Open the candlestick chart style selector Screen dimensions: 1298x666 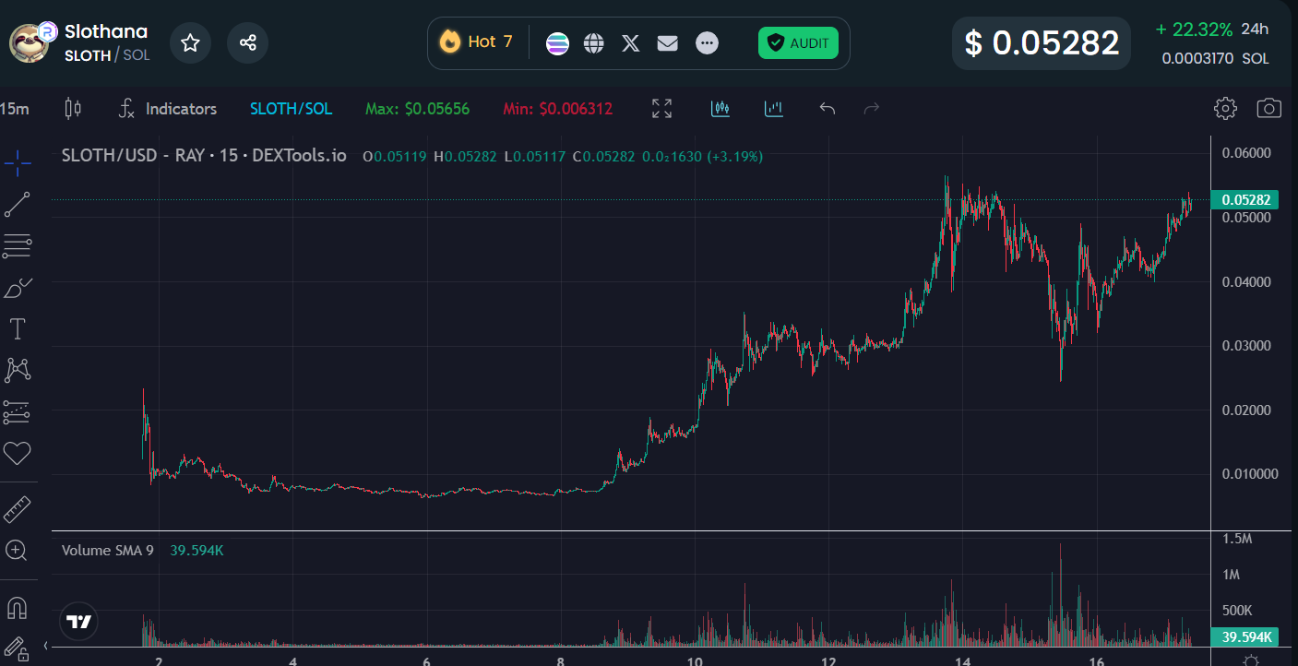pyautogui.click(x=72, y=109)
